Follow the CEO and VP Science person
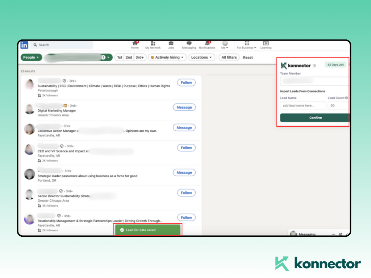Viewport: 371px width, 278px height. tap(187, 148)
